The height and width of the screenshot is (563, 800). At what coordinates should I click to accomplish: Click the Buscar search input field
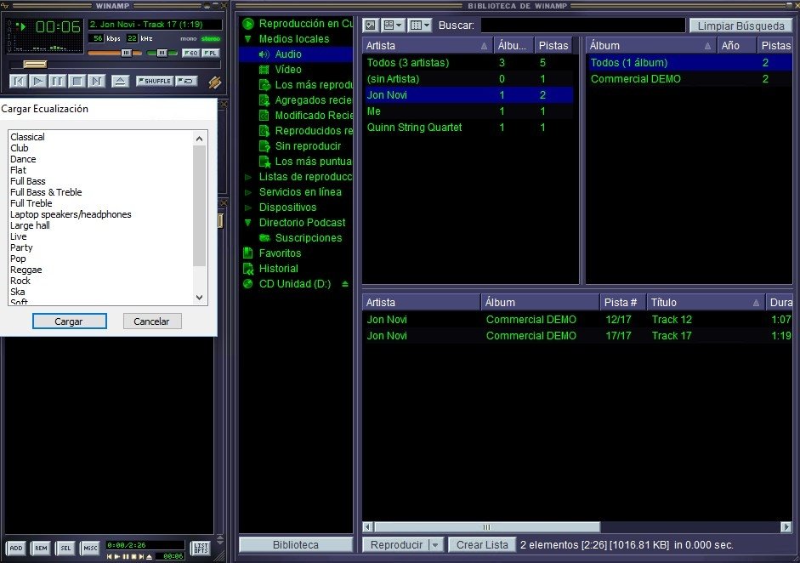coord(582,25)
